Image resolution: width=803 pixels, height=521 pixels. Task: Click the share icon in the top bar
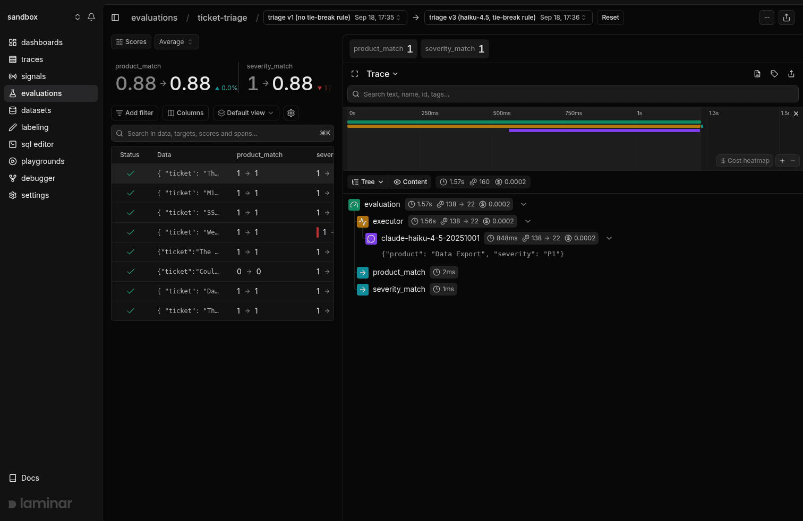tap(787, 18)
